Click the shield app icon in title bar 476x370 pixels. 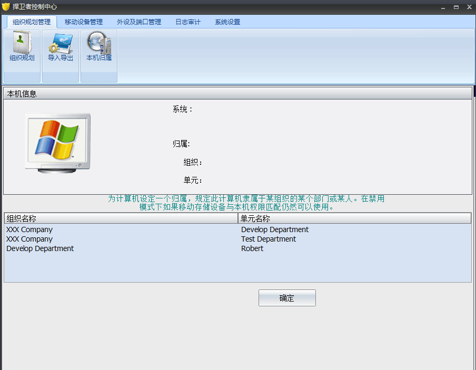[6, 7]
